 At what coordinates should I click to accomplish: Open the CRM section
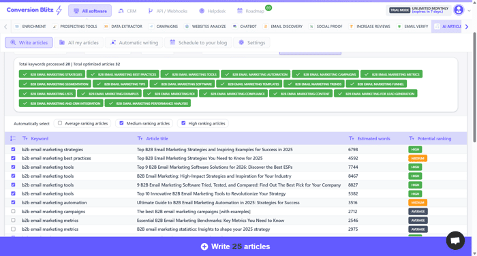coord(127,11)
